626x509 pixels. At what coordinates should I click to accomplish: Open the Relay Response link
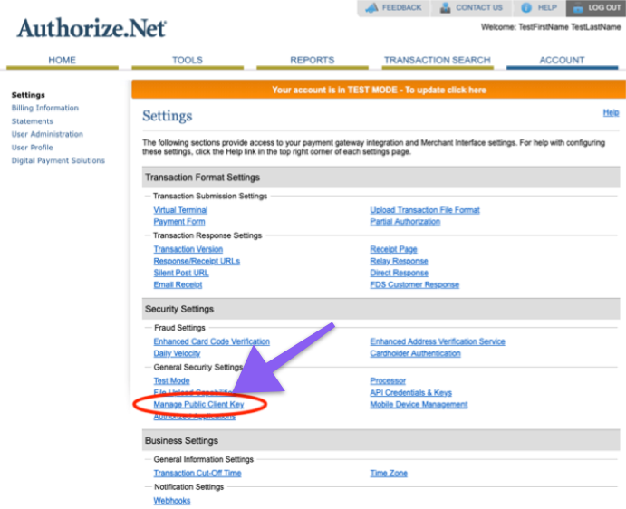tap(399, 261)
